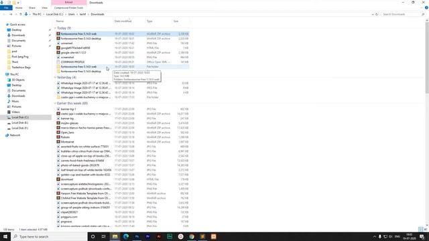Viewport: 429px width, 241px height.
Task: Select Local Disk (C:) in the sidebar
Action: tap(20, 118)
